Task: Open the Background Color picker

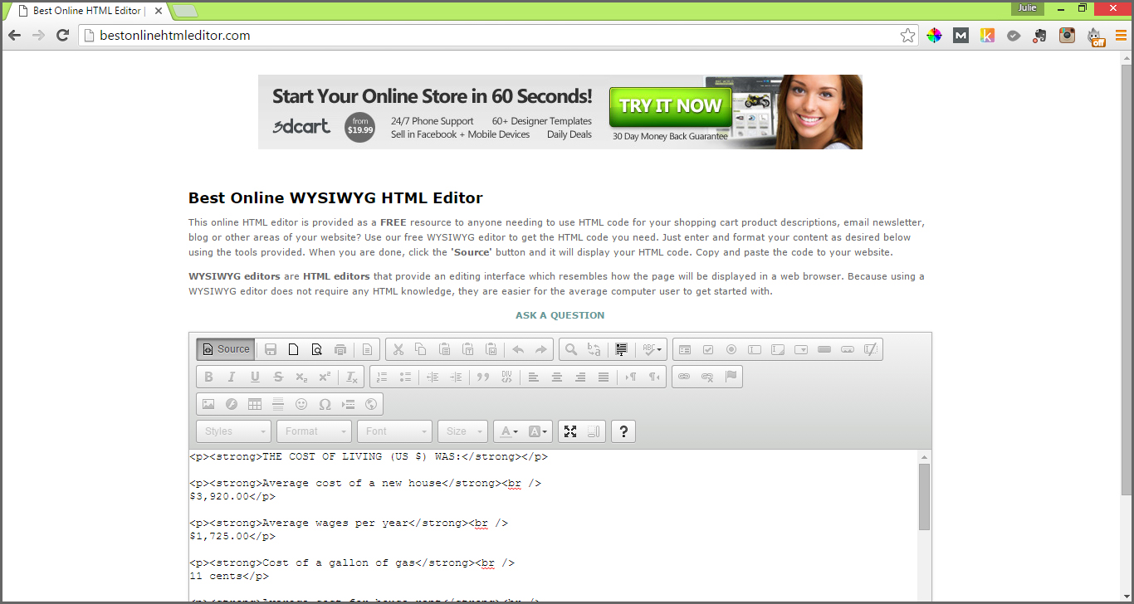Action: pyautogui.click(x=538, y=431)
